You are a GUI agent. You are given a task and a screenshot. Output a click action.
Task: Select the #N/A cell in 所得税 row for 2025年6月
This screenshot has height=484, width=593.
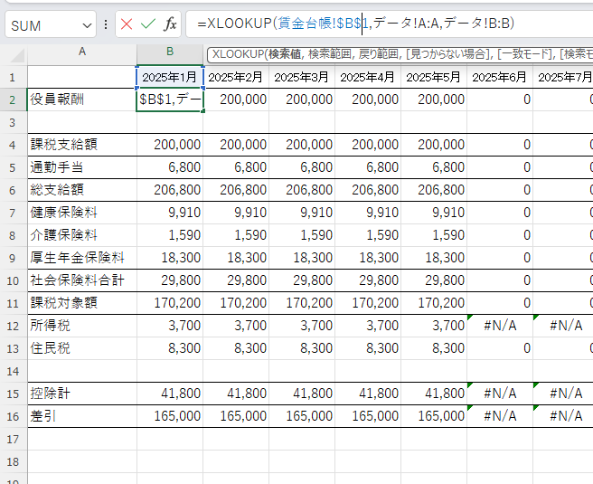[499, 326]
